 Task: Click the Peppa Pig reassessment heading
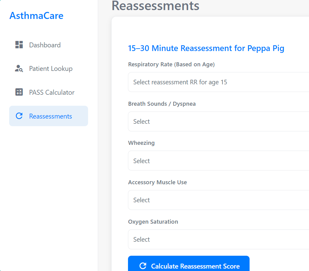click(x=206, y=48)
